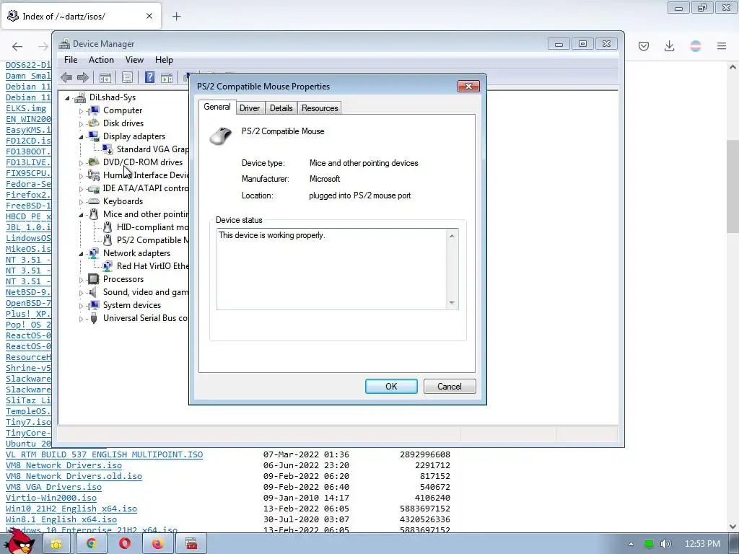Open the Action menu in Device Manager
This screenshot has height=554, width=739.
(101, 60)
